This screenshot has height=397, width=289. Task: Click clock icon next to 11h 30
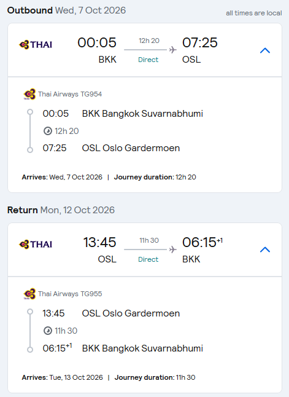click(48, 331)
